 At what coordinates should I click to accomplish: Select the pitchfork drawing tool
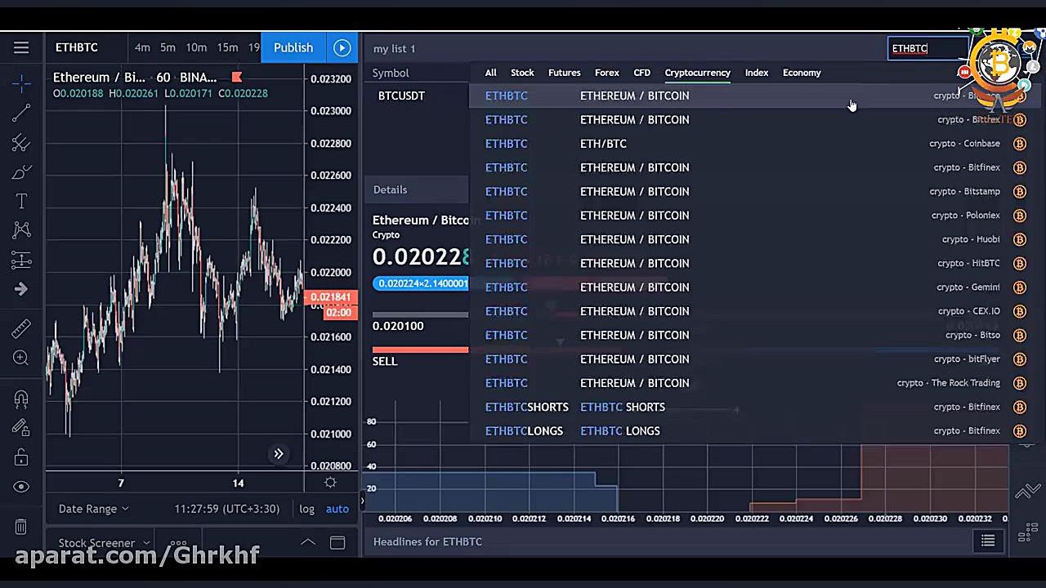coord(21,143)
